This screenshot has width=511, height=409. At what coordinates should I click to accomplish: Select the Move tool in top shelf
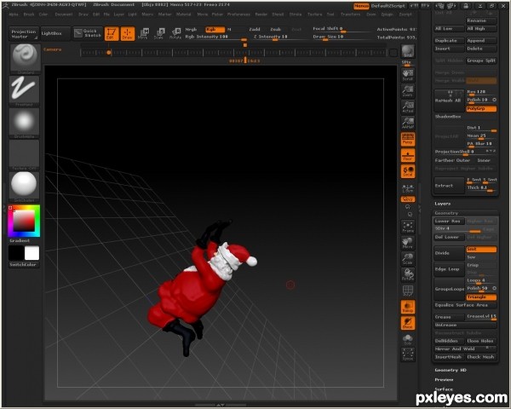[143, 33]
